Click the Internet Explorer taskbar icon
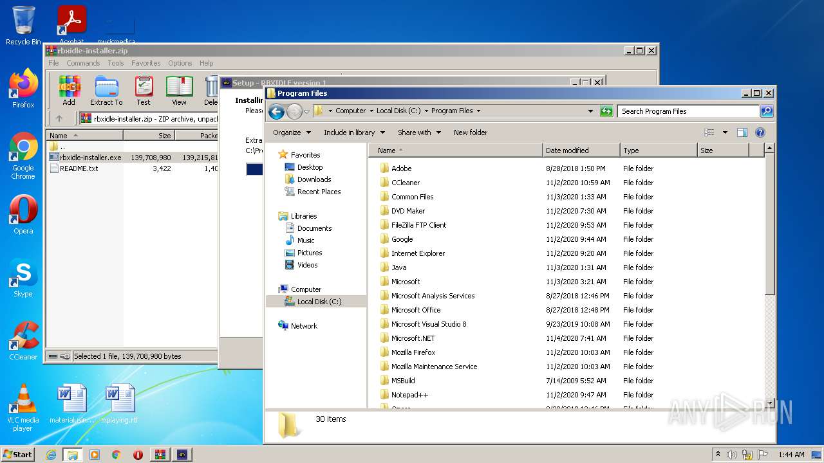 click(51, 455)
